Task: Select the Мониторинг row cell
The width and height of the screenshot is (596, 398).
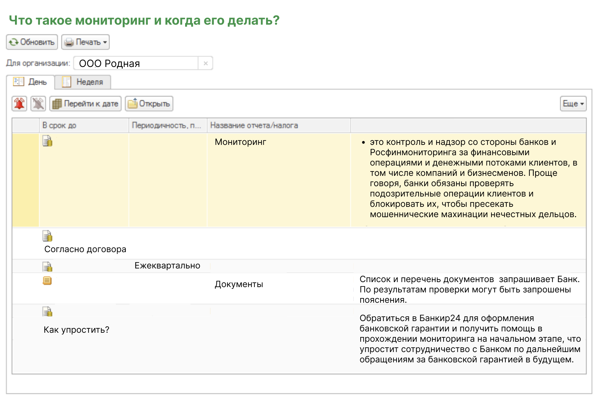Action: point(240,142)
